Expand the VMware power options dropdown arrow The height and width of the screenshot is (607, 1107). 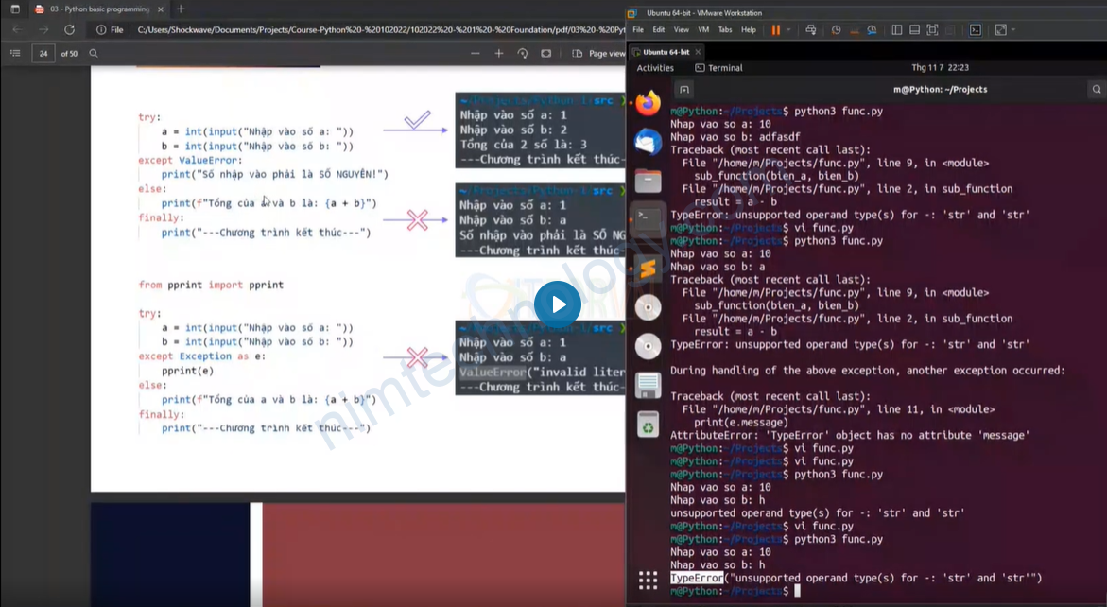pyautogui.click(x=788, y=30)
